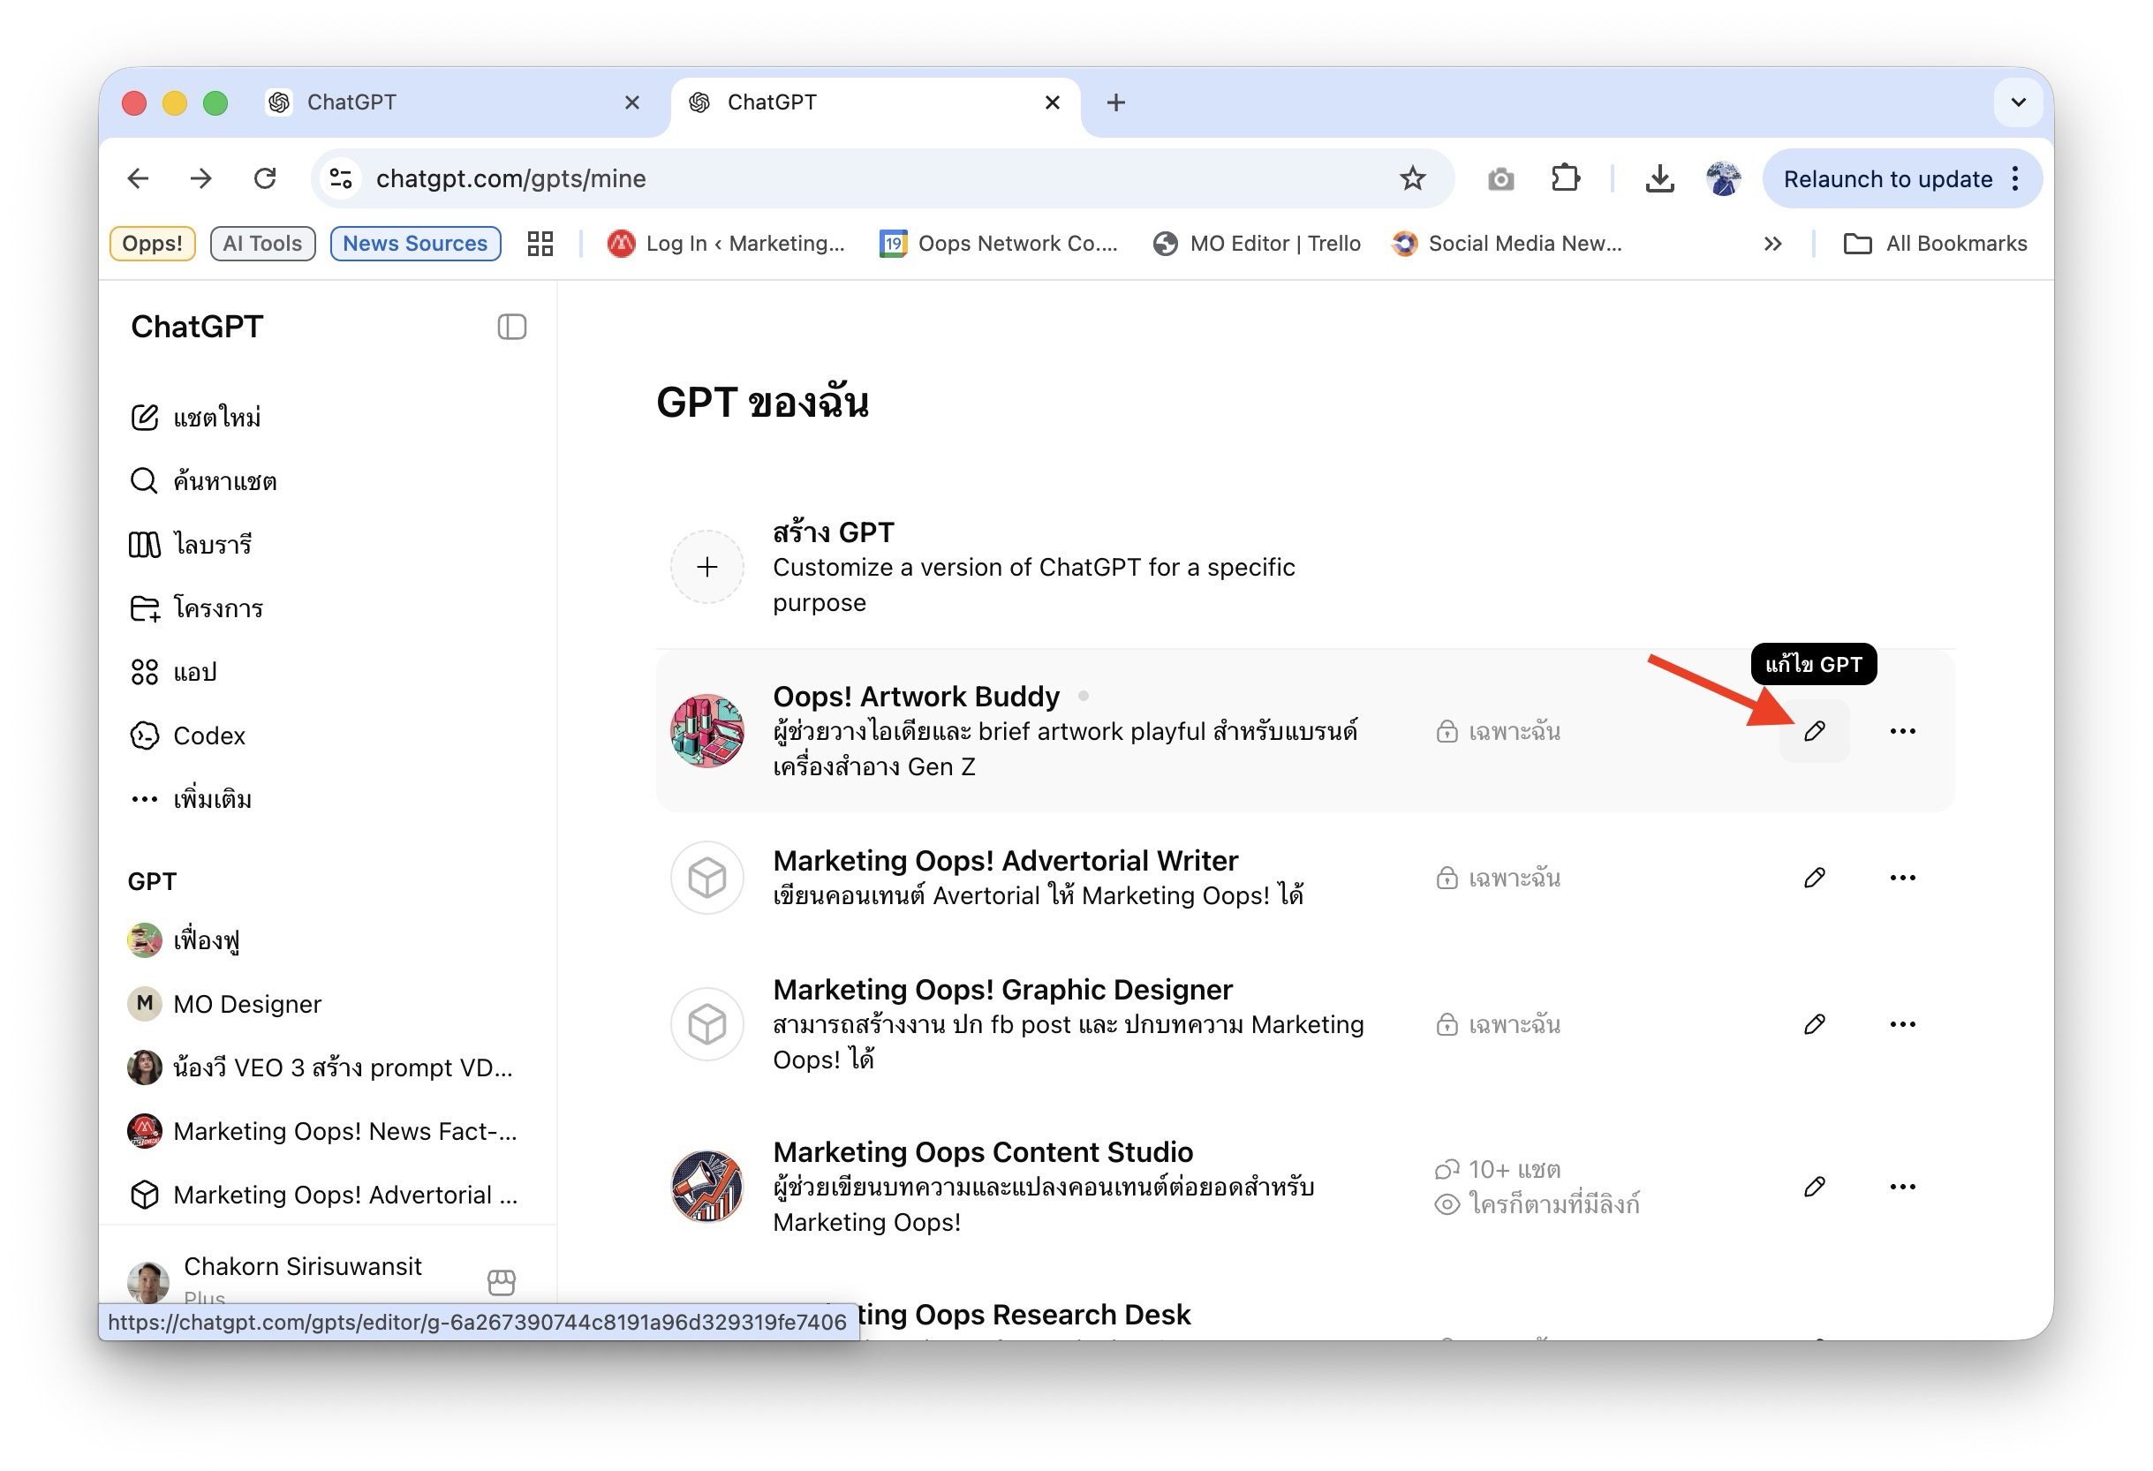Click Marketing Oops Research Desk title

click(1024, 1315)
